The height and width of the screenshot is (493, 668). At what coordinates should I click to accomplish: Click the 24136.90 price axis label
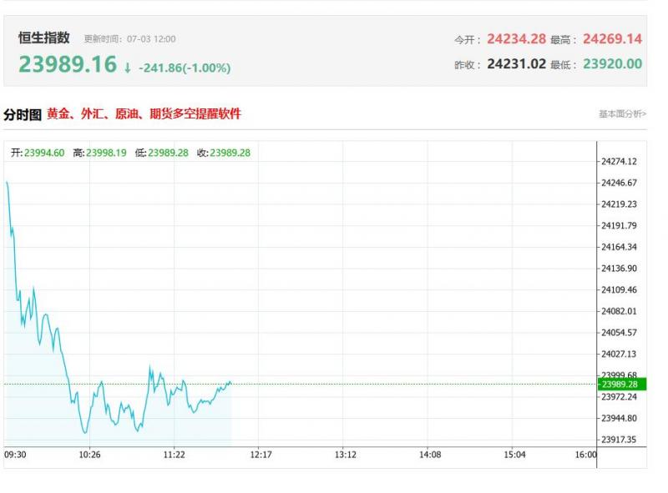click(619, 269)
